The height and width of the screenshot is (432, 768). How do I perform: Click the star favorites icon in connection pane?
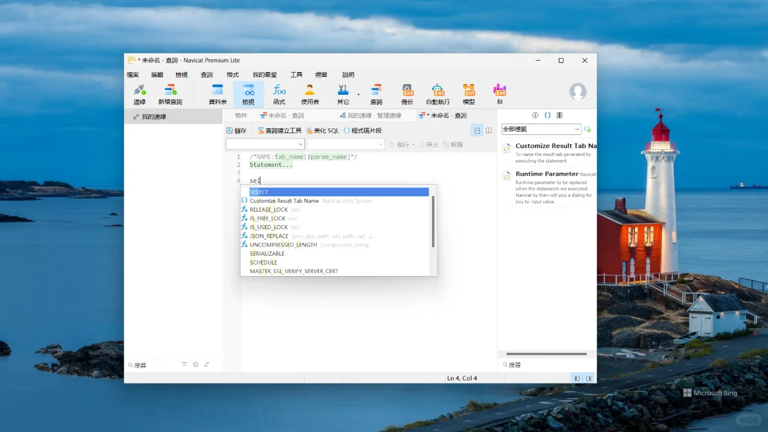(x=196, y=364)
